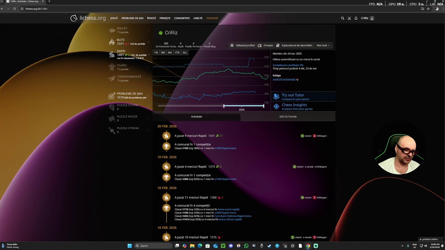Click the 285 De Puncte De Turneu stat

click(x=166, y=45)
